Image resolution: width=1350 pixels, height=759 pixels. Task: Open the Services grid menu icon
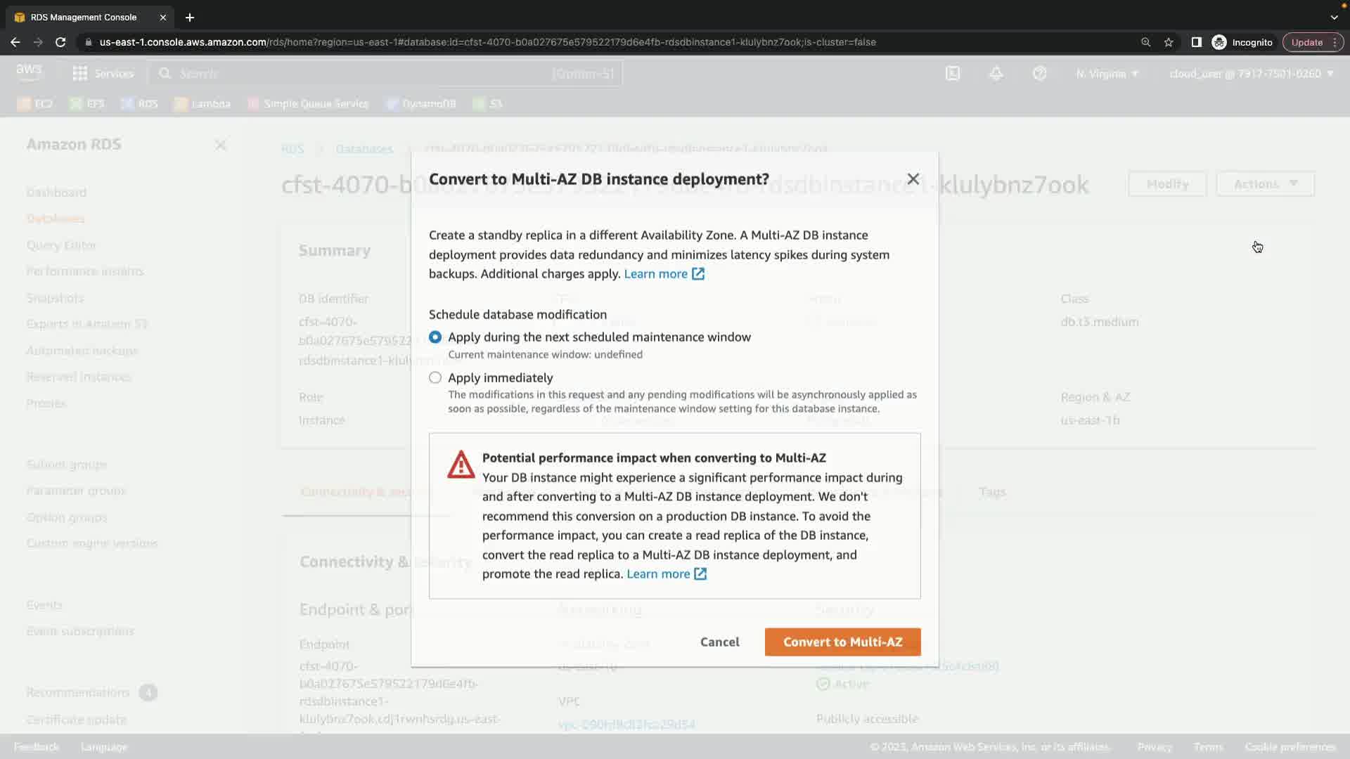[80, 73]
